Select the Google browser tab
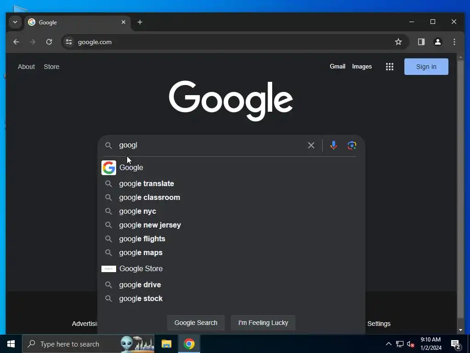470x353 pixels. click(77, 22)
